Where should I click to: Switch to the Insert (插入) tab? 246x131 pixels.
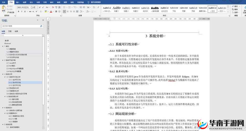(x=18, y=2)
